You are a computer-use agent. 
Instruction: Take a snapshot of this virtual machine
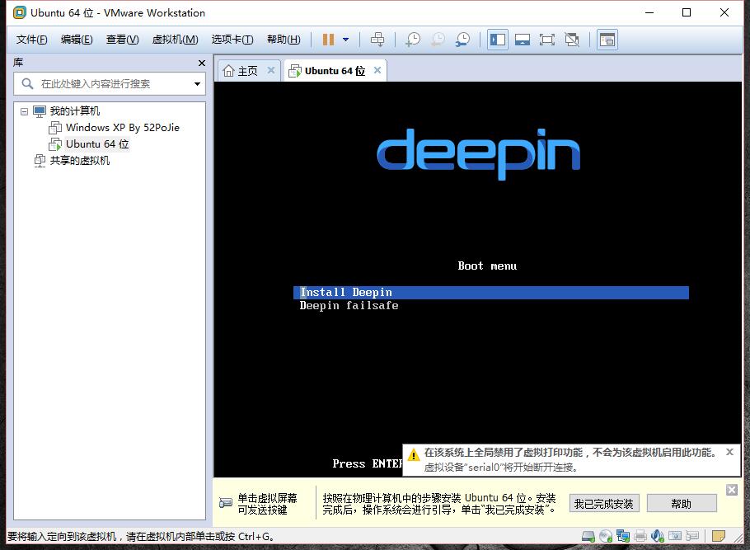(413, 40)
